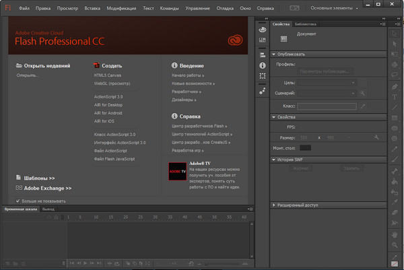Select the Selection arrow tool
Image resolution: width=404 pixels, height=270 pixels.
pos(395,33)
